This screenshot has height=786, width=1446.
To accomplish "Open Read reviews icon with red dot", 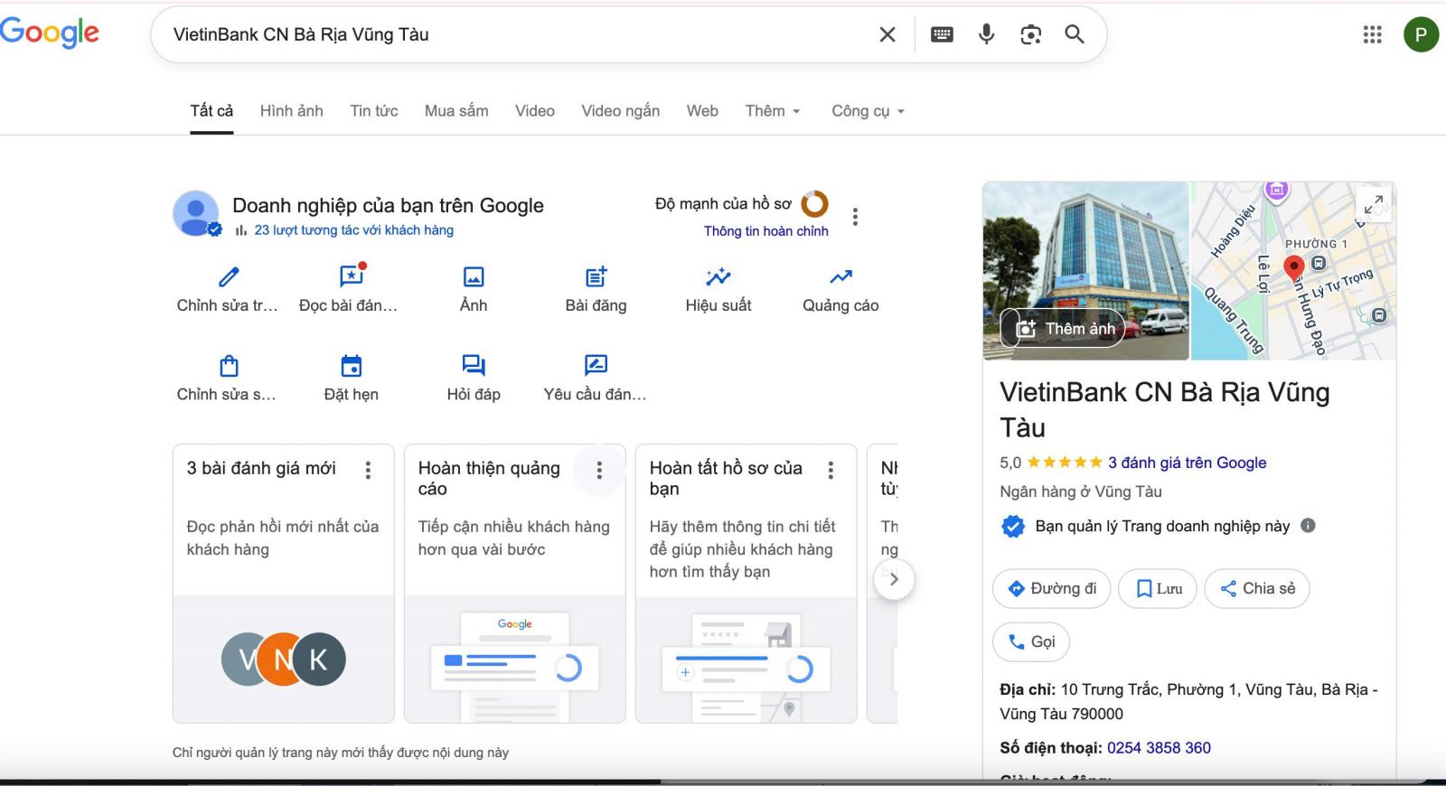I will (x=352, y=275).
